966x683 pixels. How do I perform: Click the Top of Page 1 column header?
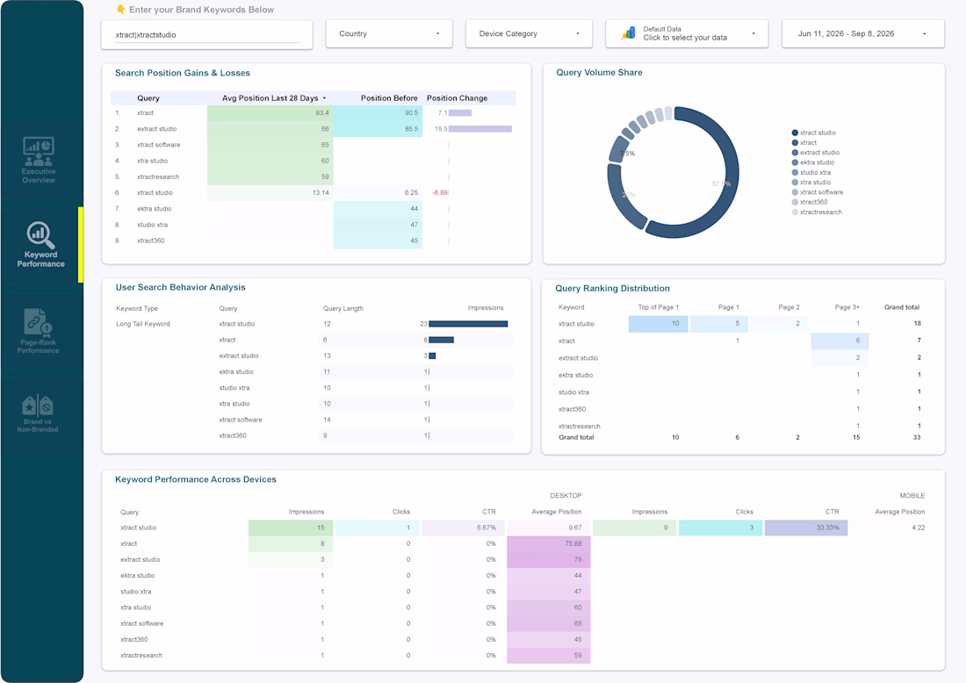658,307
